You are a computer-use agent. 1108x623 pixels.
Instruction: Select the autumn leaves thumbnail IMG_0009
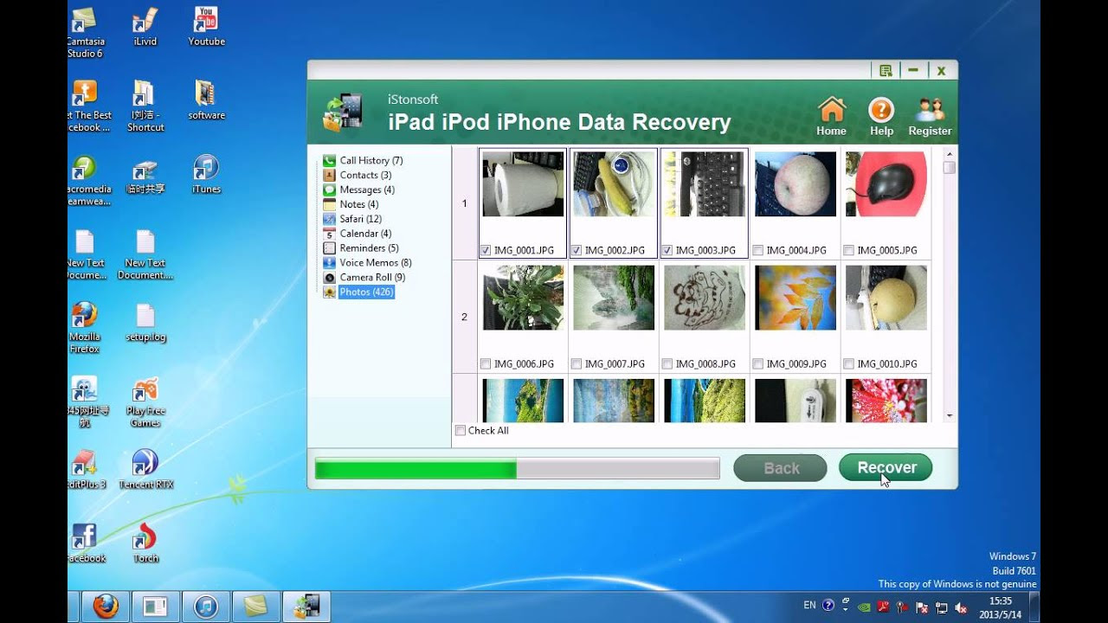tap(796, 298)
